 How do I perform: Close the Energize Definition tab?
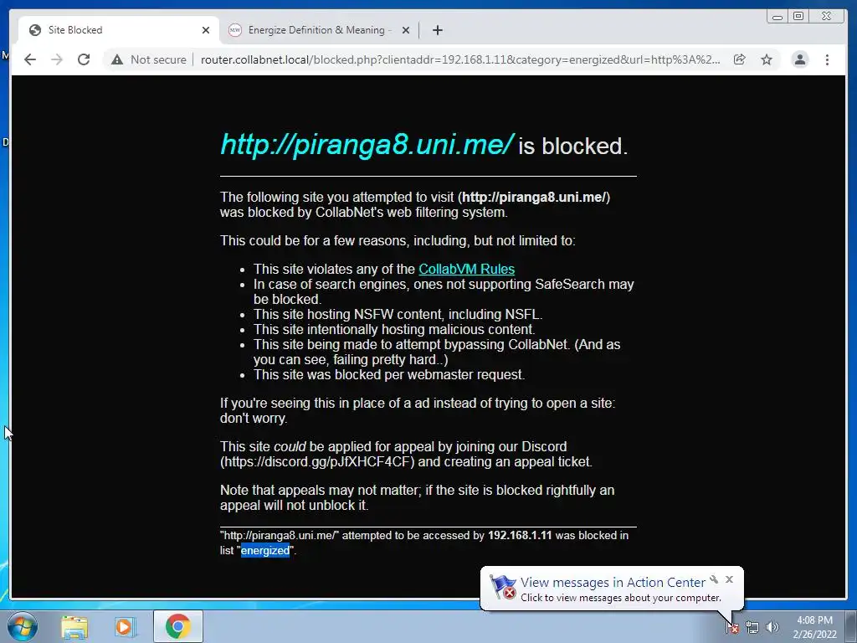pyautogui.click(x=406, y=30)
